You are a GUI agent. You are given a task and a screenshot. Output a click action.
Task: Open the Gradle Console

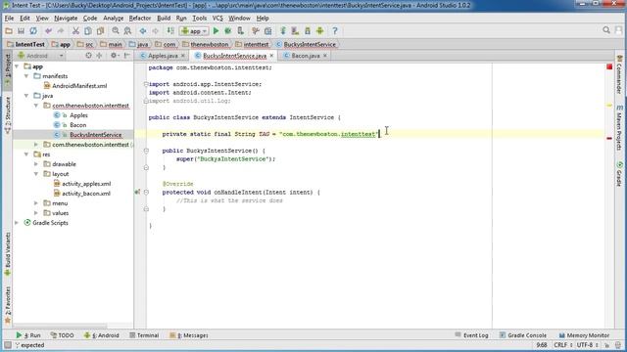pos(523,335)
